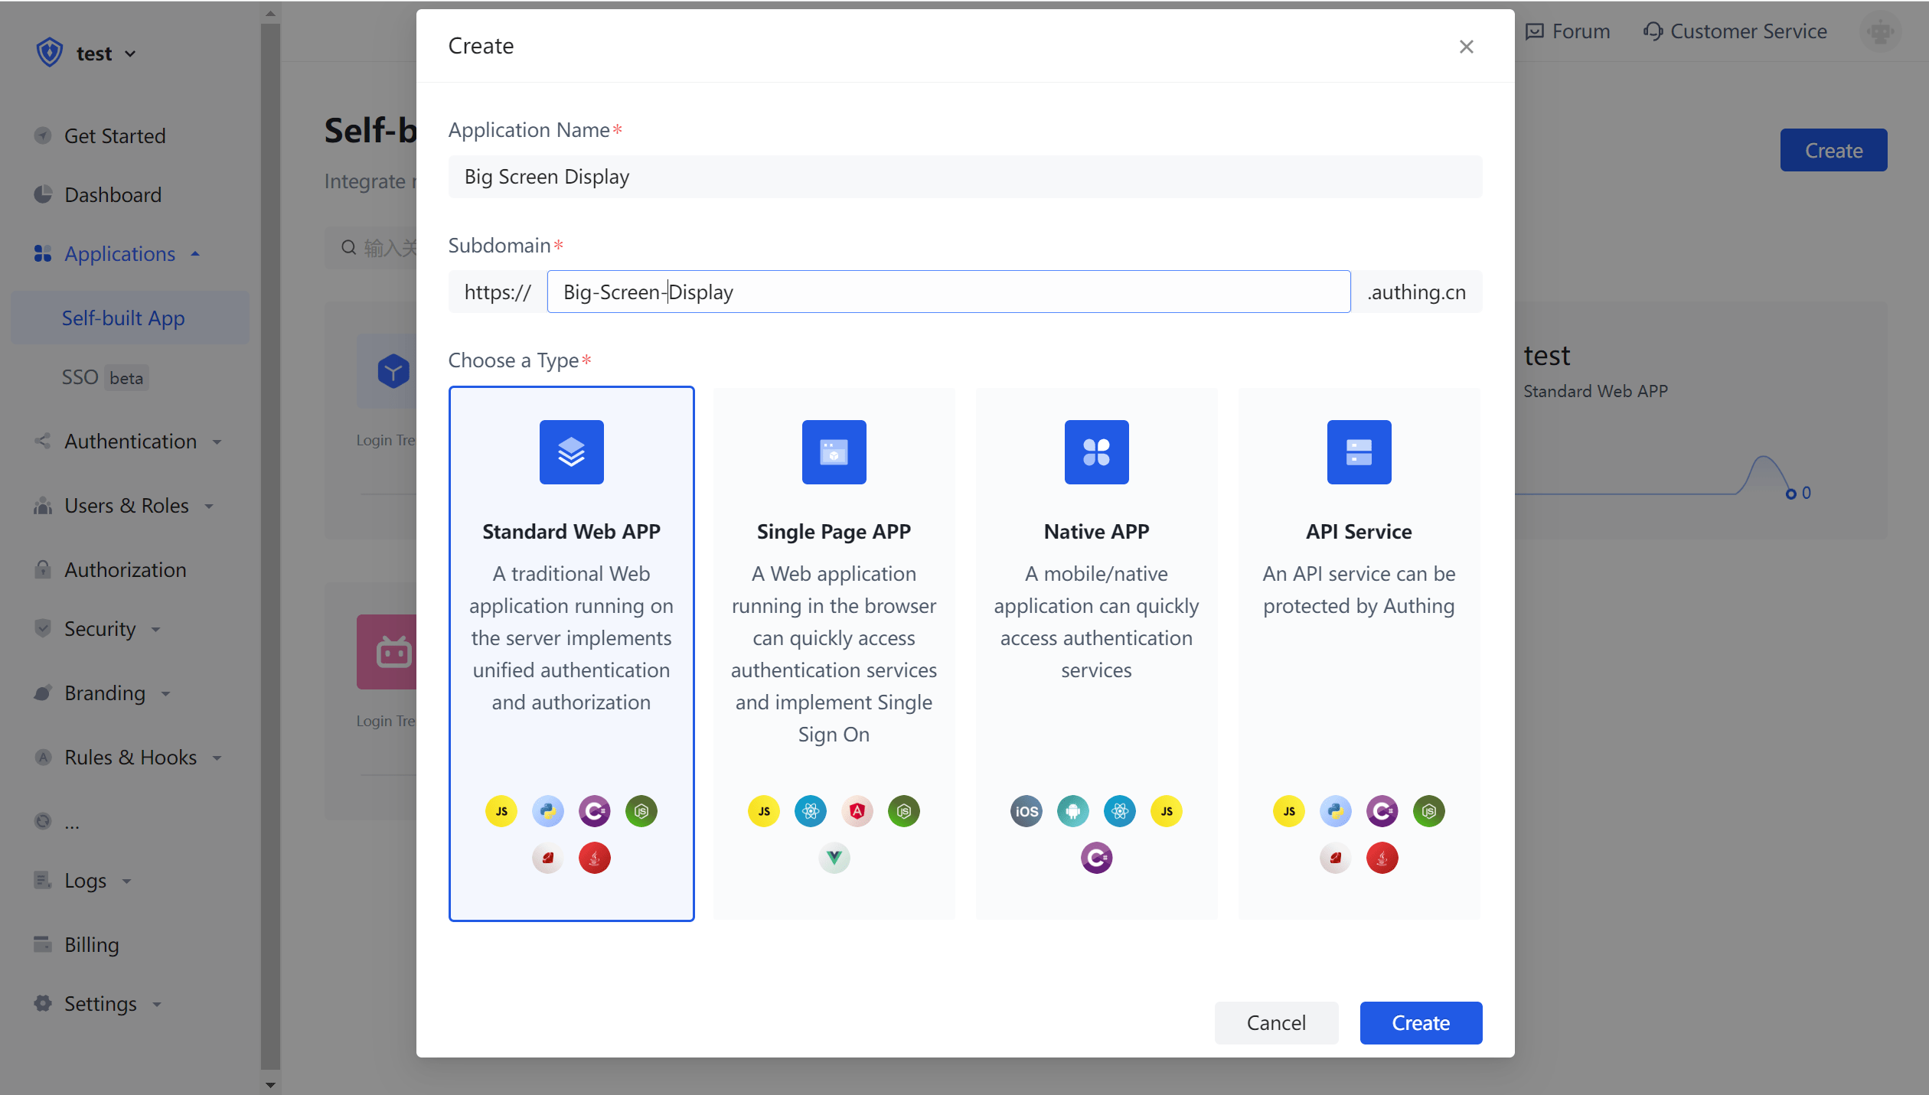Cancel the application creation dialog

[1275, 1022]
